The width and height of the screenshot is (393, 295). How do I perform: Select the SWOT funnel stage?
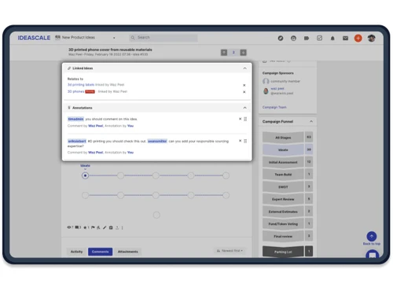click(283, 186)
